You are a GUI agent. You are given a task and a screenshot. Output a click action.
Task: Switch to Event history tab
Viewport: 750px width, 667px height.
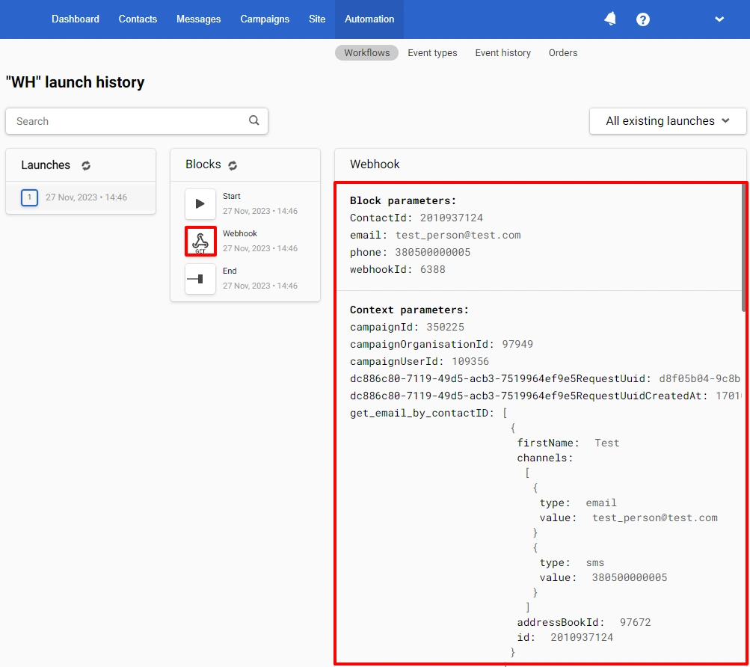(x=502, y=52)
